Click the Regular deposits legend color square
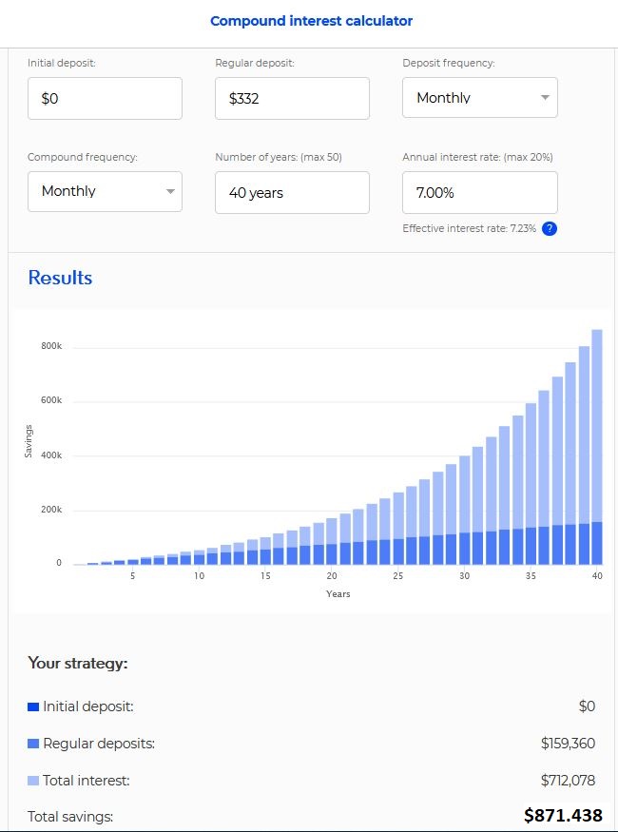This screenshot has height=832, width=618. (x=33, y=744)
